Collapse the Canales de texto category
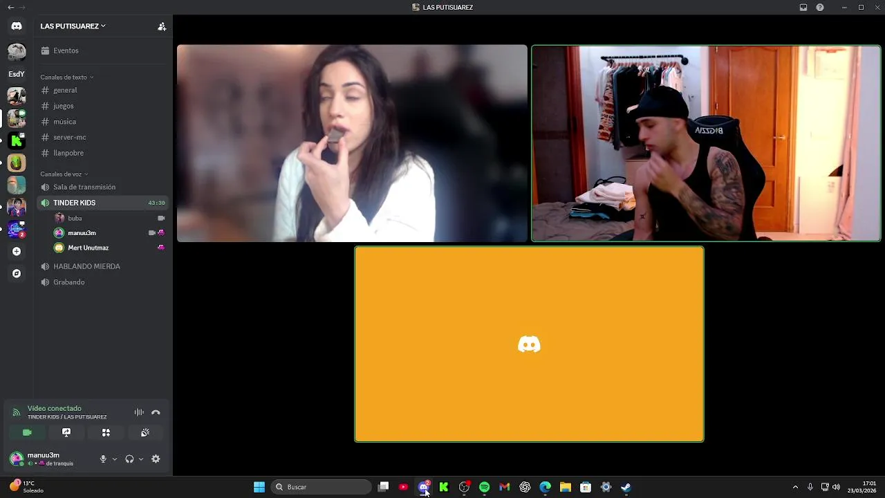Screen dimensions: 885x498 coord(66,77)
